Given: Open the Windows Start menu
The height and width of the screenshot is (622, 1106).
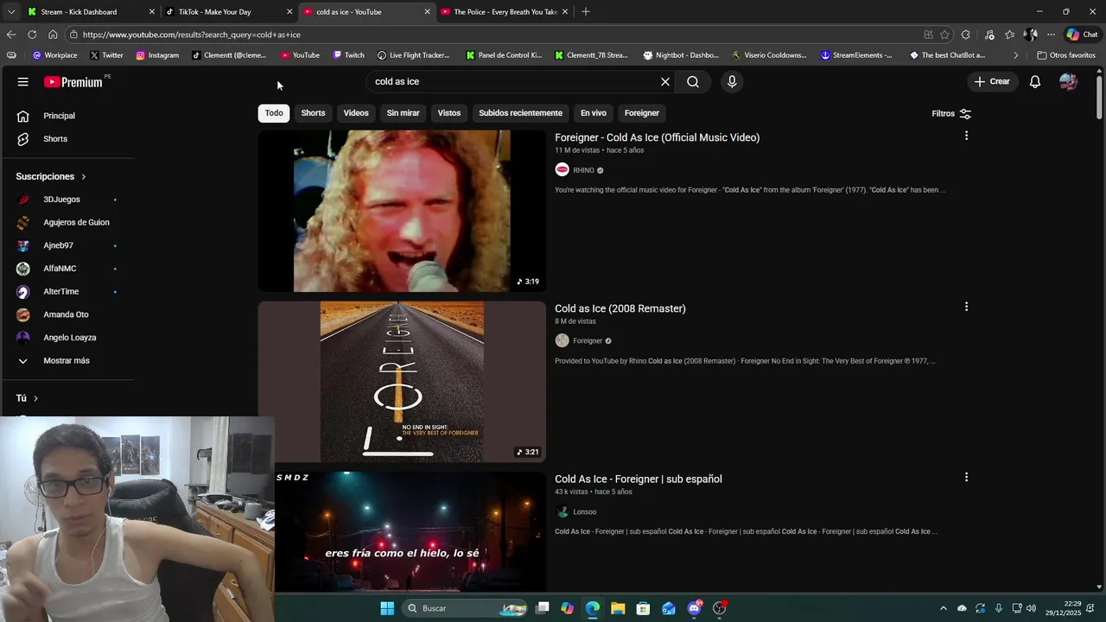Looking at the screenshot, I should coord(387,608).
